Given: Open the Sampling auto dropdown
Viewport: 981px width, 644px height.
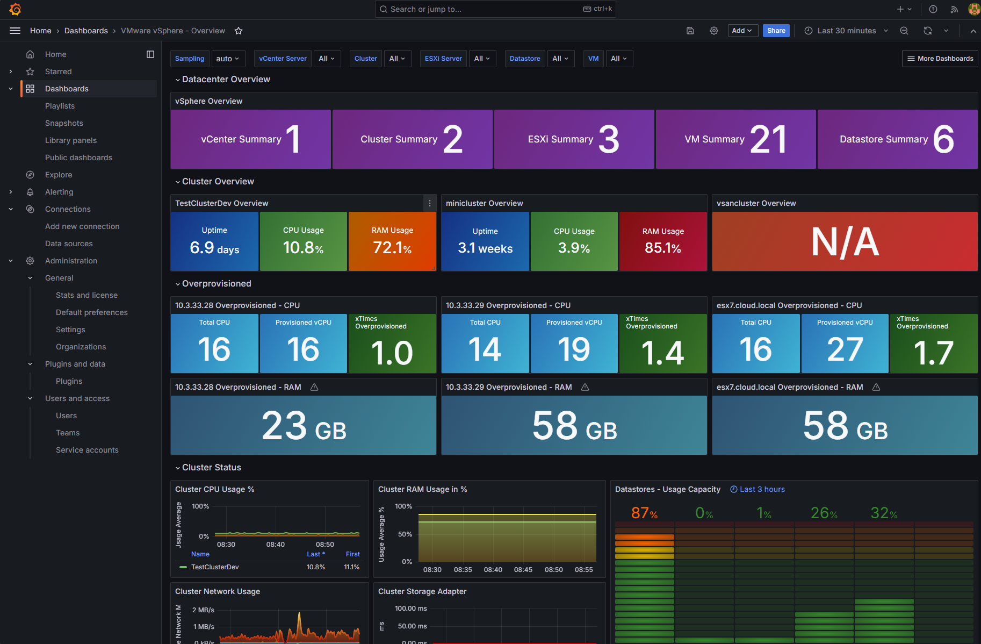Looking at the screenshot, I should [x=228, y=59].
